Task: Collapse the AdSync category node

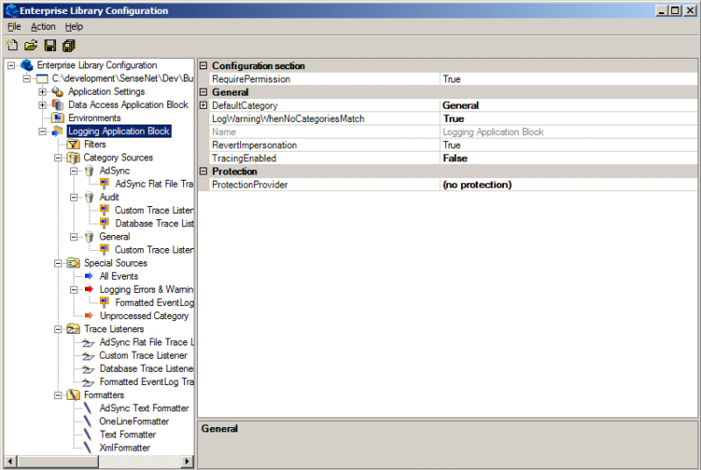Action: point(74,171)
